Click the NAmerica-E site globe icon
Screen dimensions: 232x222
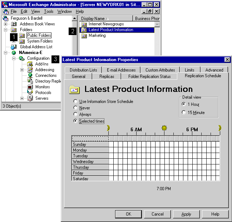coord(14,53)
